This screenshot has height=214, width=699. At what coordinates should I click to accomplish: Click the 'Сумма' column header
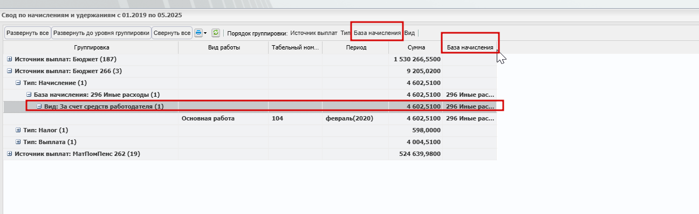416,48
